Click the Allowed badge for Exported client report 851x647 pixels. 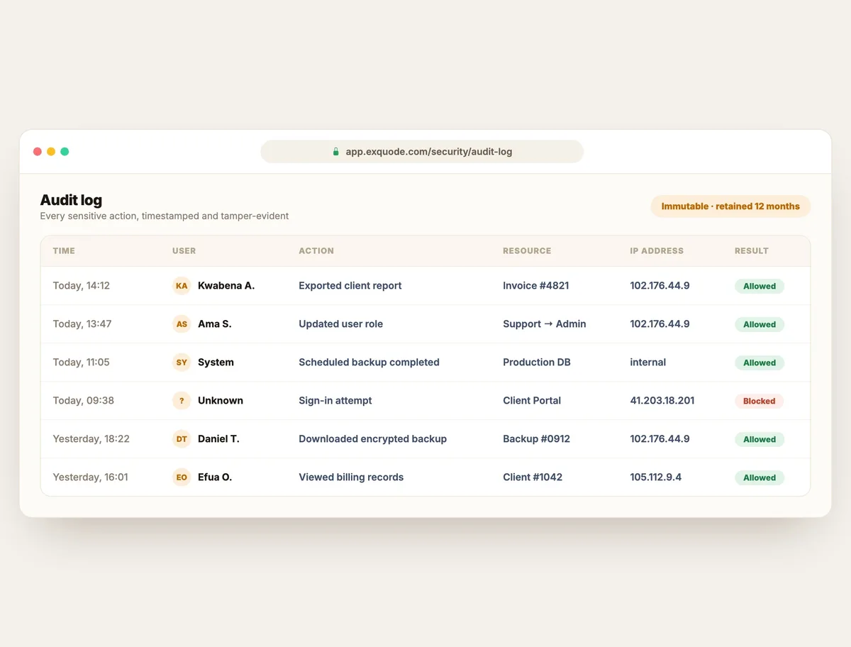point(760,287)
